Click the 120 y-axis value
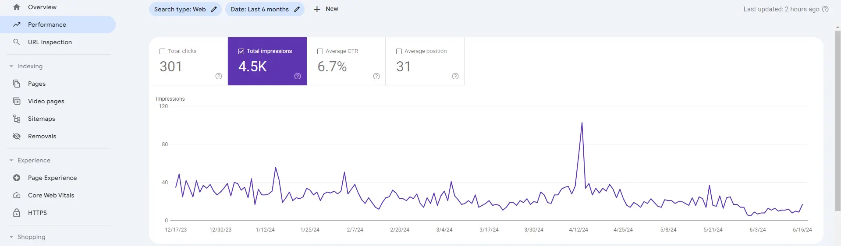Screen dimensions: 841x246 coord(163,106)
